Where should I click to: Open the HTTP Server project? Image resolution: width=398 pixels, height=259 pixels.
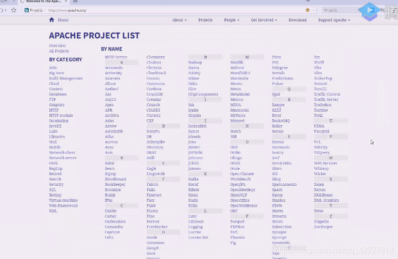click(116, 57)
